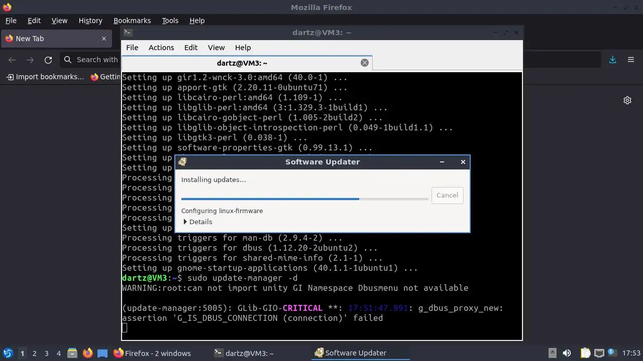
Task: Click 'Installing updates...' label
Action: [213, 179]
